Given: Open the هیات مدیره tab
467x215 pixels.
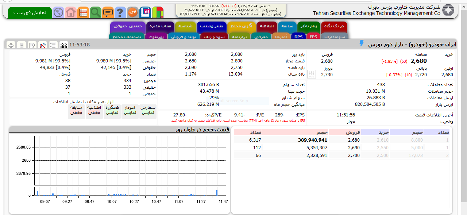Looking at the screenshot, I should click(x=161, y=27).
